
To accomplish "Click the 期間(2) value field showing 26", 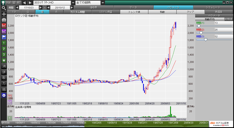I will point(223,30).
